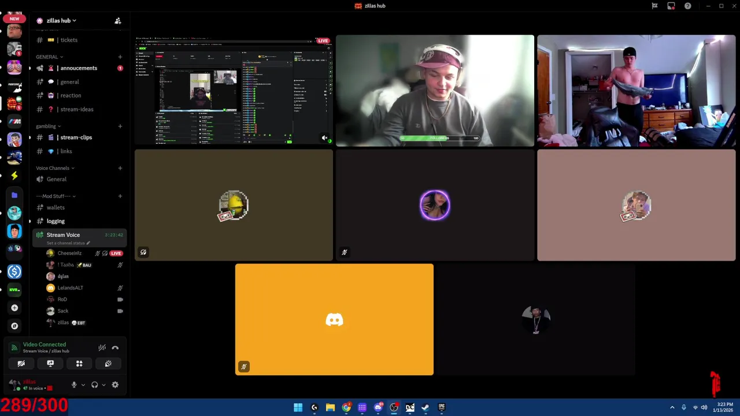
Task: Disconnect from voice with the hang-up icon
Action: point(115,348)
